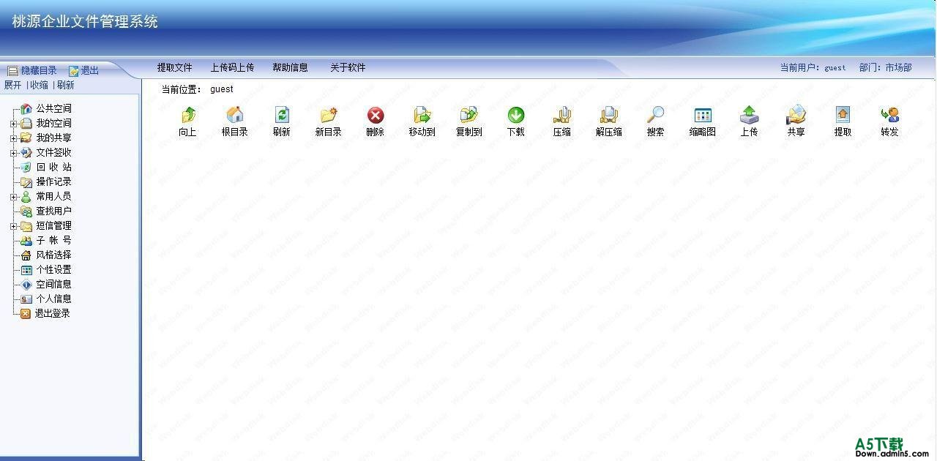Open 我的共享 in the sidebar tree

point(54,138)
